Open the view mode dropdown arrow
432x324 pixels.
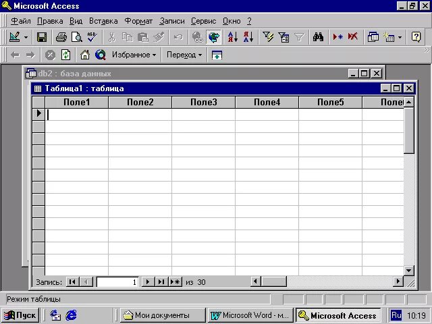pos(26,37)
